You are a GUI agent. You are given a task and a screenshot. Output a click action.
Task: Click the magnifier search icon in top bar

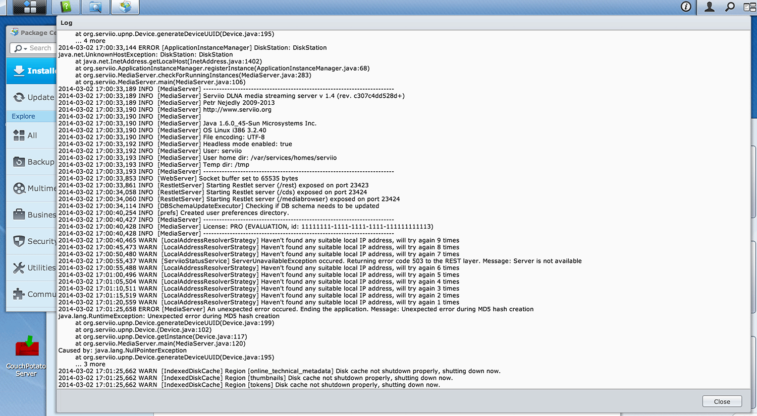[x=730, y=7]
